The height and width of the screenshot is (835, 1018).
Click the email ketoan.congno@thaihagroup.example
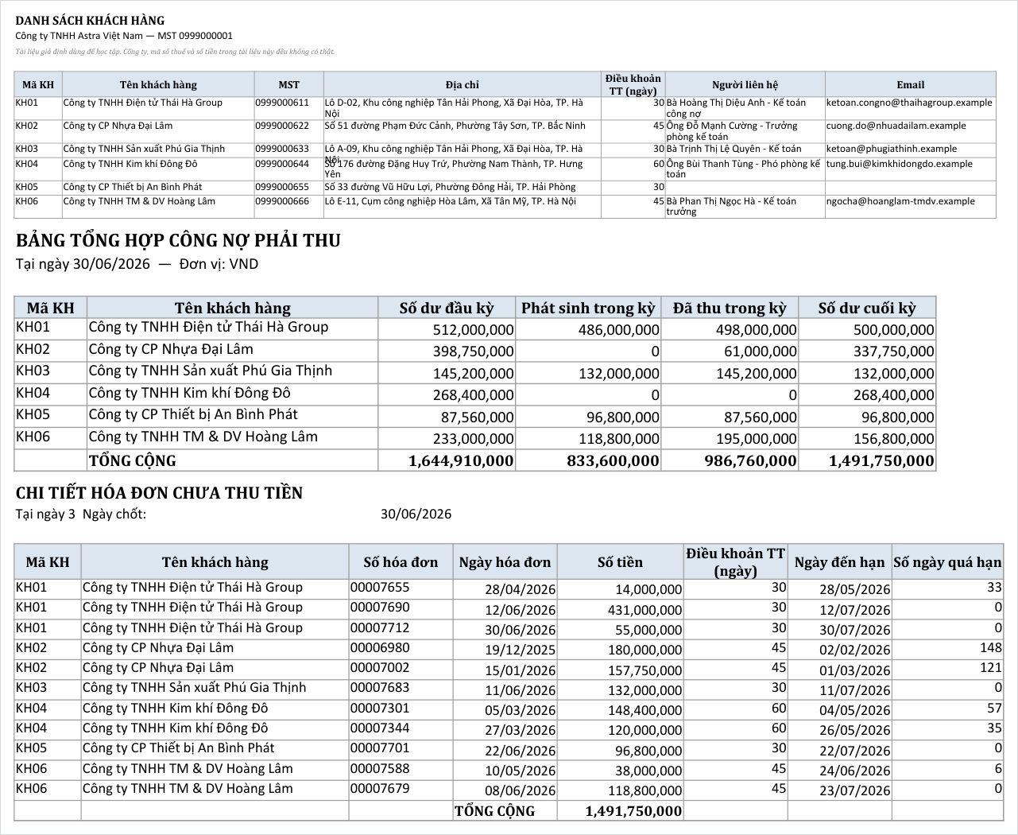(x=909, y=103)
